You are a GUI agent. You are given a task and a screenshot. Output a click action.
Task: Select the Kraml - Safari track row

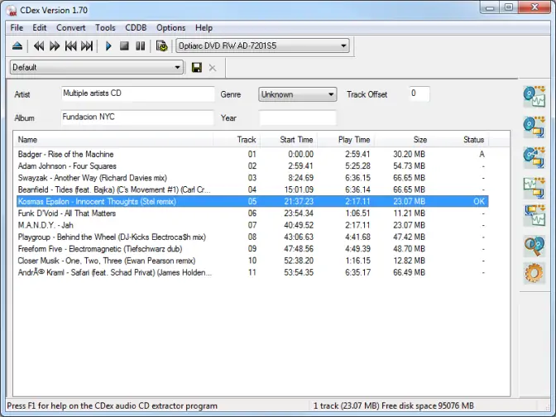(252, 272)
